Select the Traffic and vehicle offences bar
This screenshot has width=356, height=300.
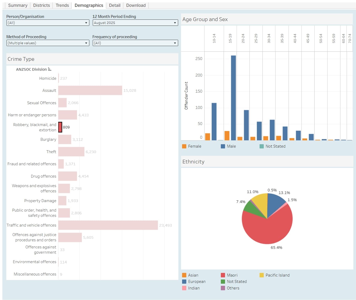click(108, 225)
